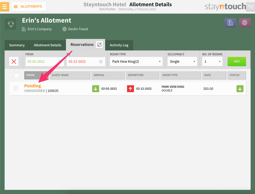255x194 pixels.
Task: Click arrival date 02-02-2022 in row
Action: 109,89
